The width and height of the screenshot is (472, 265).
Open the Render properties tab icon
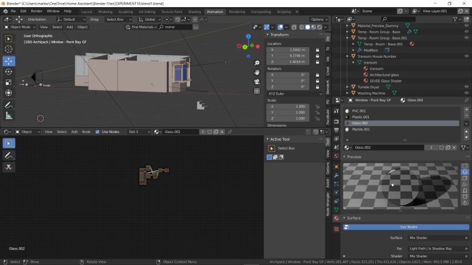336,121
